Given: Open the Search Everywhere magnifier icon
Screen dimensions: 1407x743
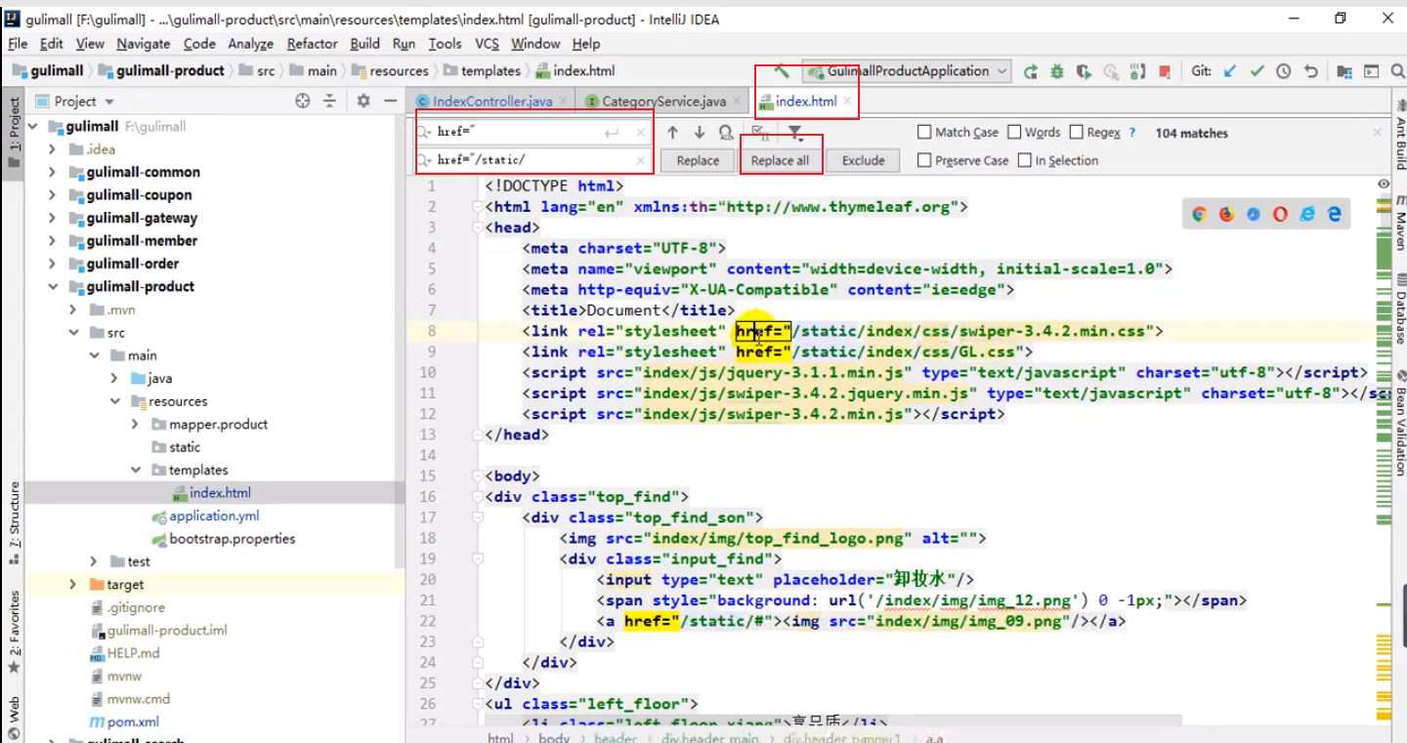Looking at the screenshot, I should (x=1397, y=71).
